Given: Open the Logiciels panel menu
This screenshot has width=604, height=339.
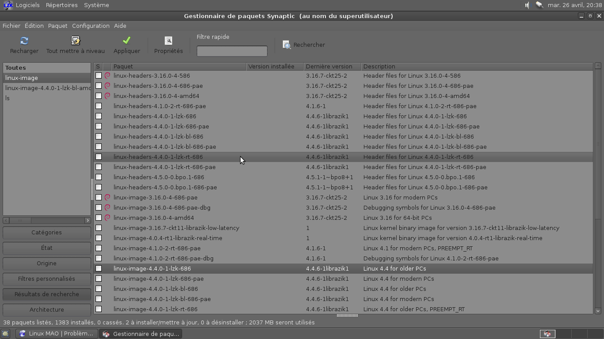Looking at the screenshot, I should click(27, 5).
